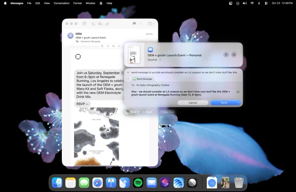296x192 pixels.
Task: Click the event poster image in email
Action: pyautogui.click(x=97, y=136)
